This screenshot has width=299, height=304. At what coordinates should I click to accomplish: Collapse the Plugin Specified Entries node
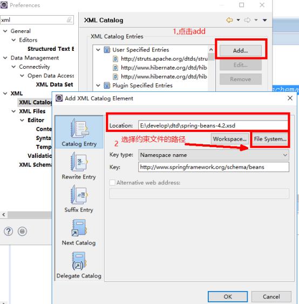[98, 85]
